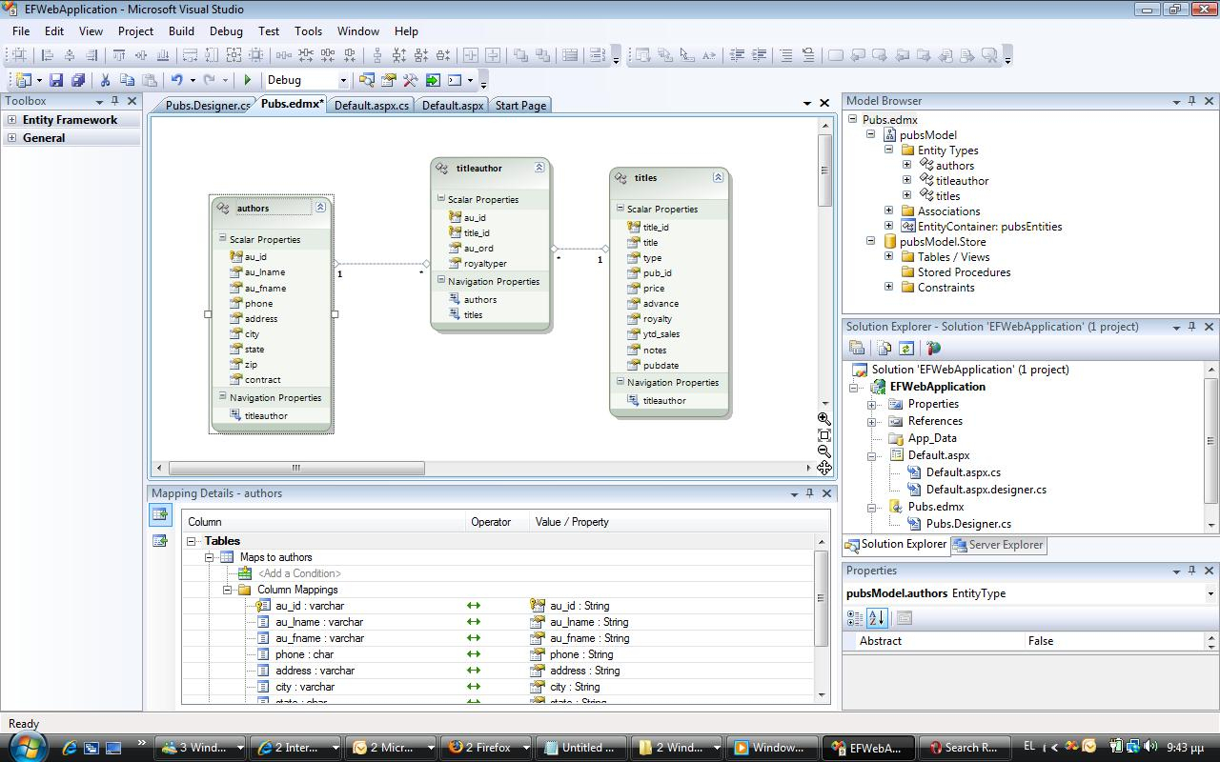Refresh the Solution Explorer
Image resolution: width=1220 pixels, height=762 pixels.
pyautogui.click(x=906, y=349)
